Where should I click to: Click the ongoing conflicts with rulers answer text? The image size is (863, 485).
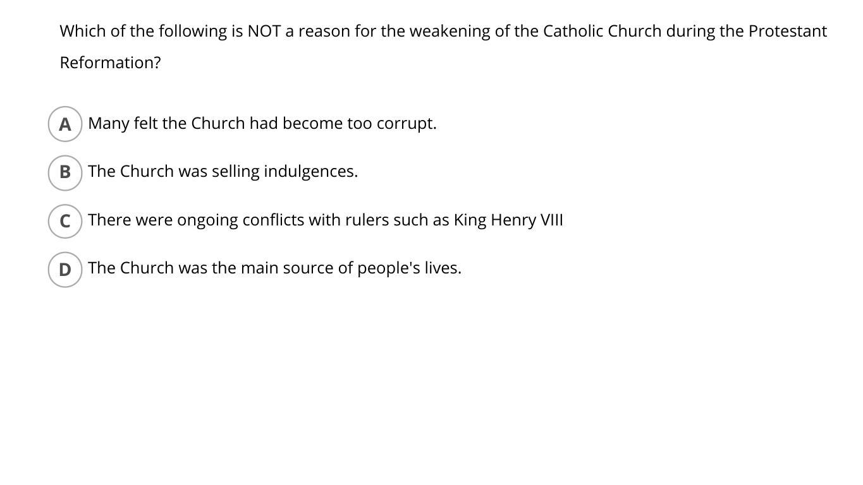click(326, 220)
